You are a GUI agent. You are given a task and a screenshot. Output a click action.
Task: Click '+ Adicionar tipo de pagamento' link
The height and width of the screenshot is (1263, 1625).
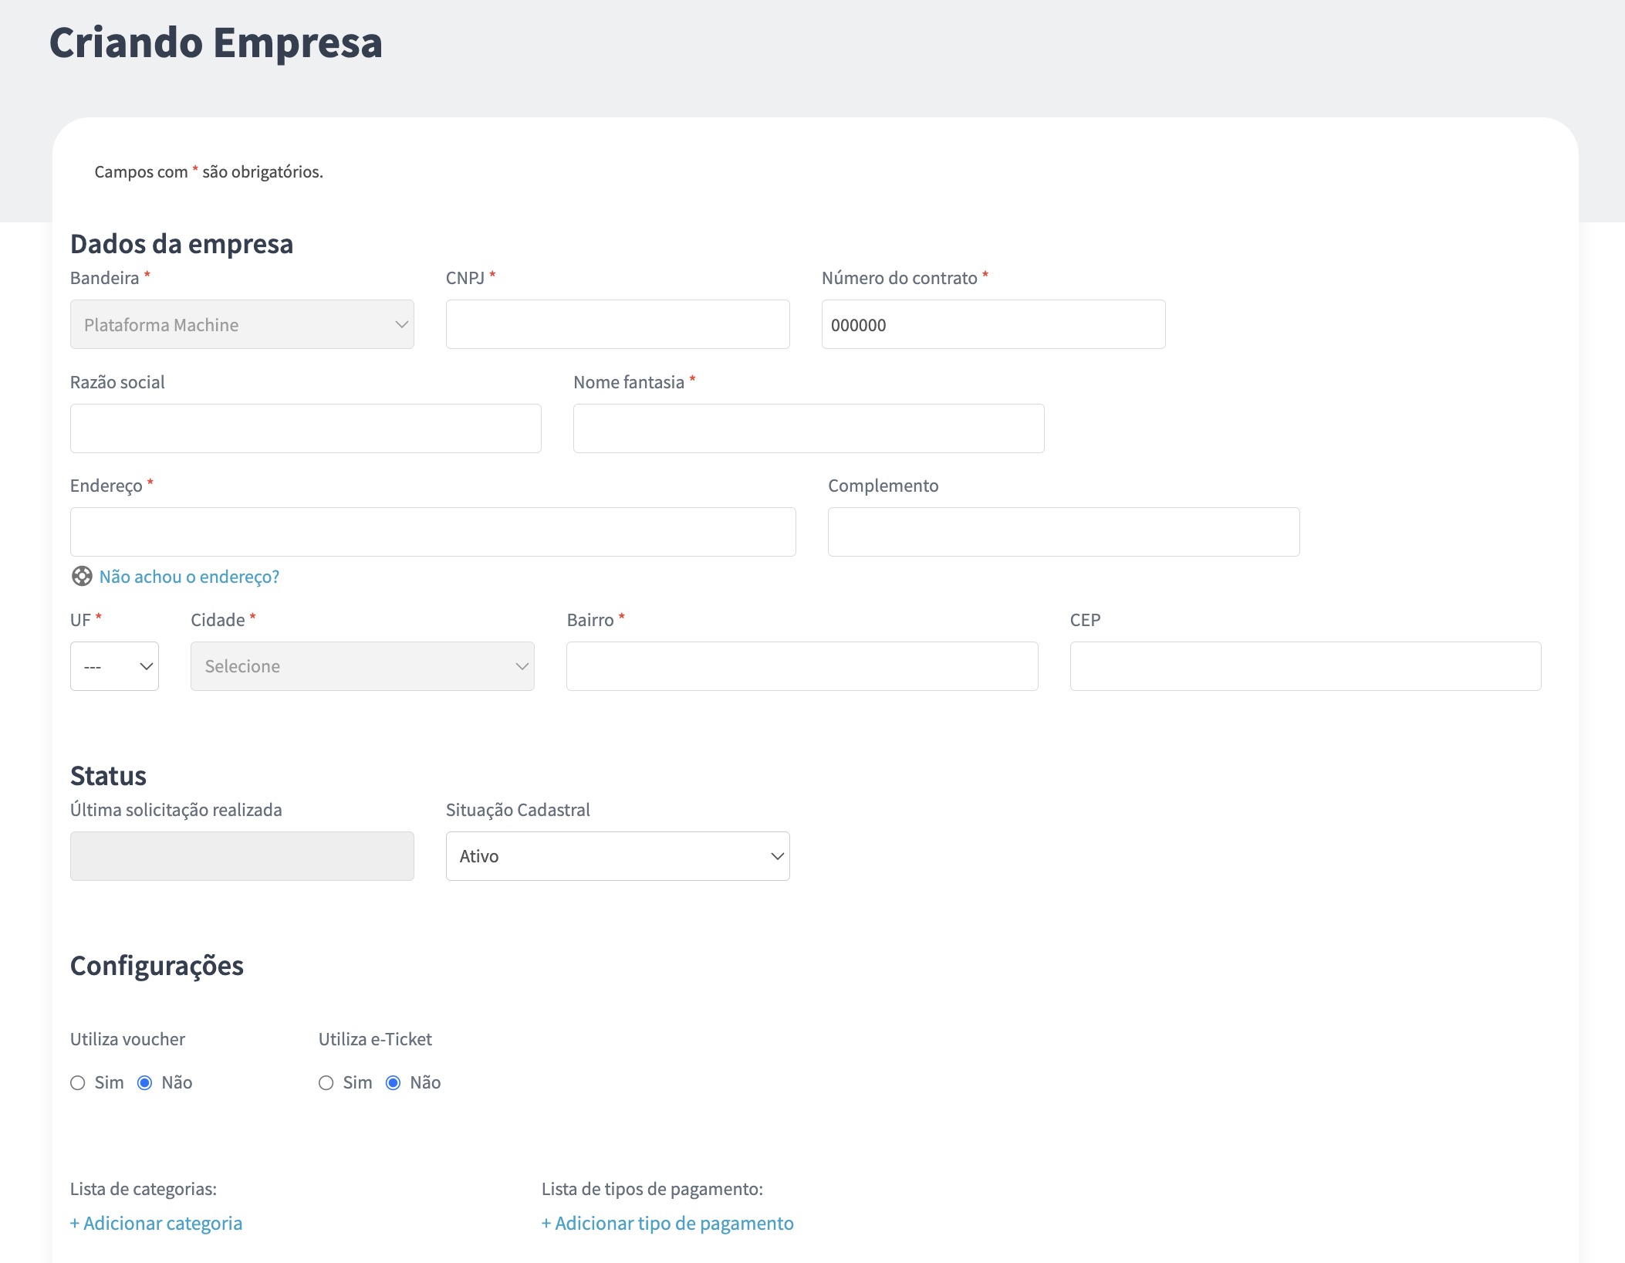pos(667,1224)
